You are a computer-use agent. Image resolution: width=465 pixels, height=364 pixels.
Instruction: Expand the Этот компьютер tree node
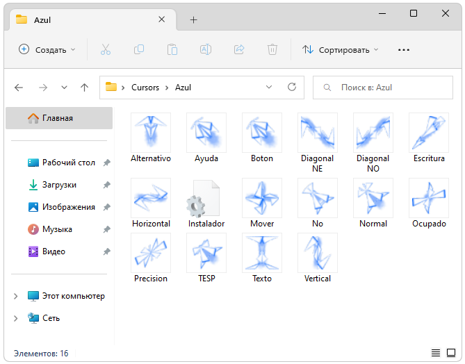(16, 296)
